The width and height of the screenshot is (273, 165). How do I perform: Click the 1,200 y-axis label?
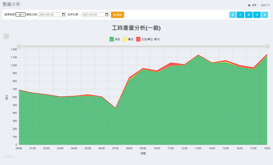(14, 49)
